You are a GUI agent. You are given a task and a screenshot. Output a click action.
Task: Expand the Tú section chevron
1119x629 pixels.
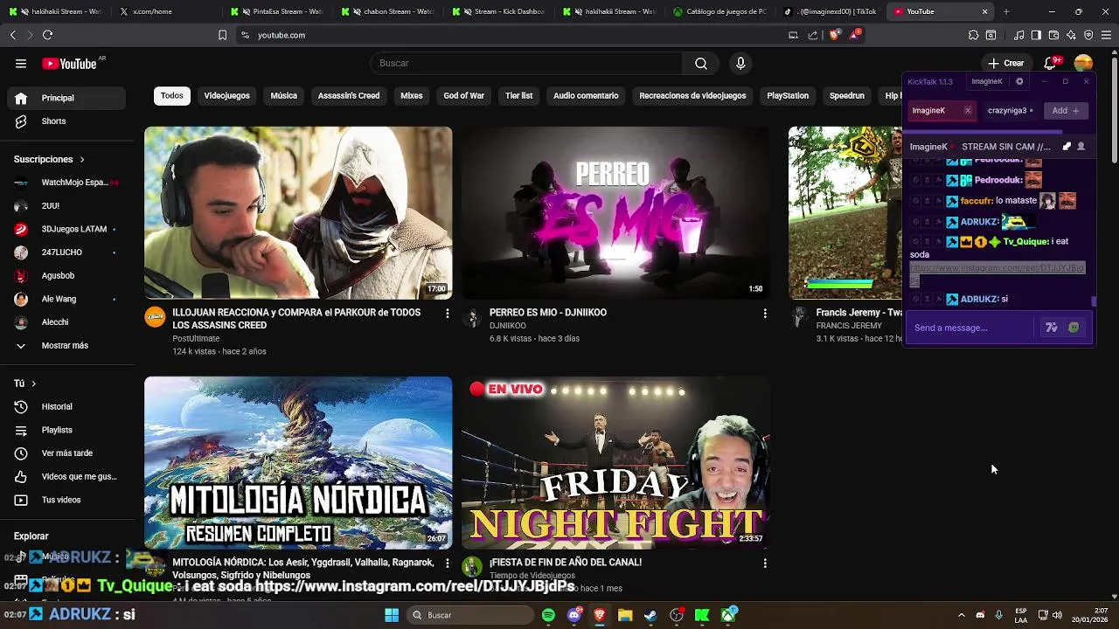pyautogui.click(x=34, y=384)
